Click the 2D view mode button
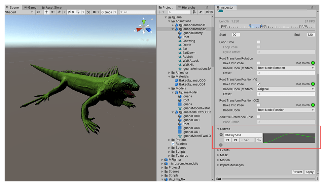The height and width of the screenshot is (186, 324). [39, 12]
